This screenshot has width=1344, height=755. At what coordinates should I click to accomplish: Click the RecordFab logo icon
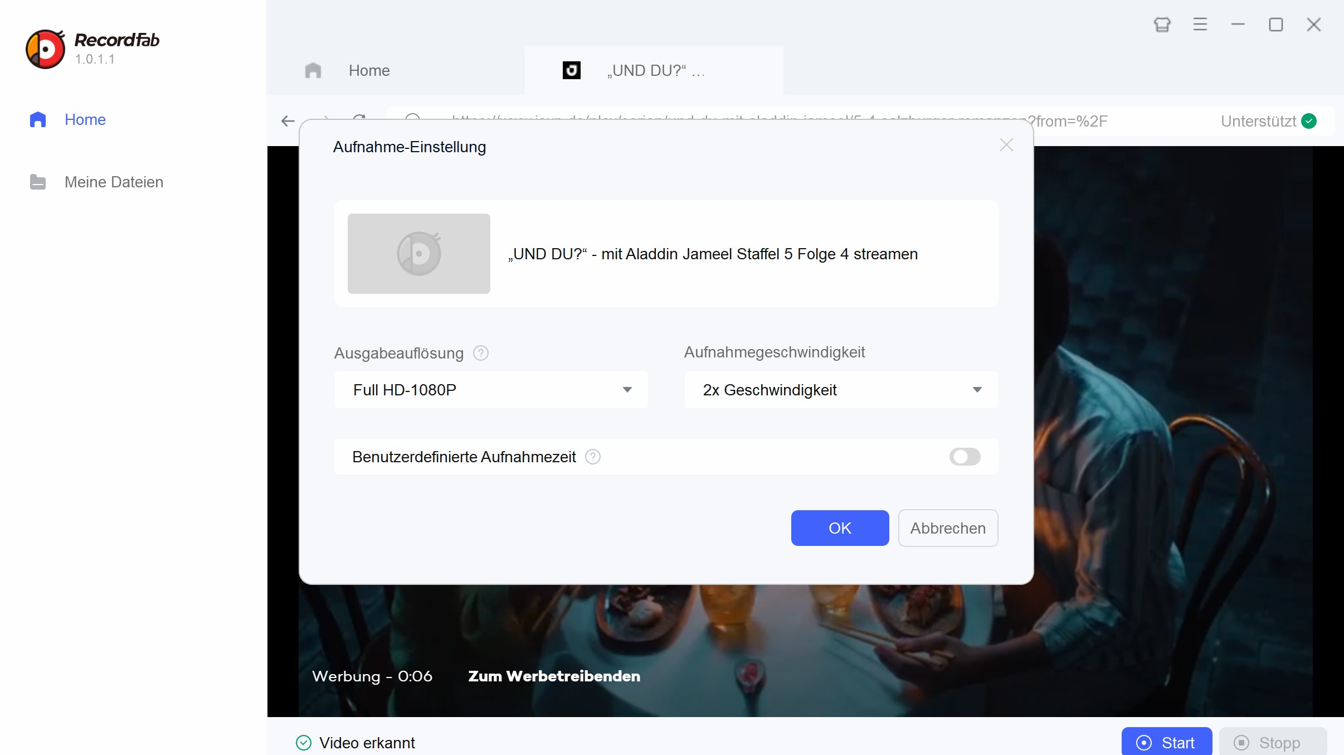click(45, 49)
